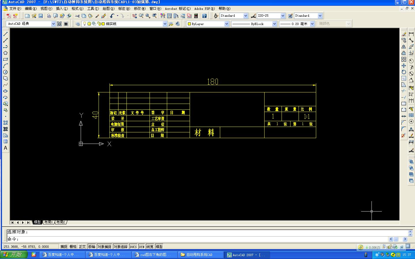This screenshot has height=259, width=415.
Task: Toggle 正交 ortho mode
Action: [82, 247]
